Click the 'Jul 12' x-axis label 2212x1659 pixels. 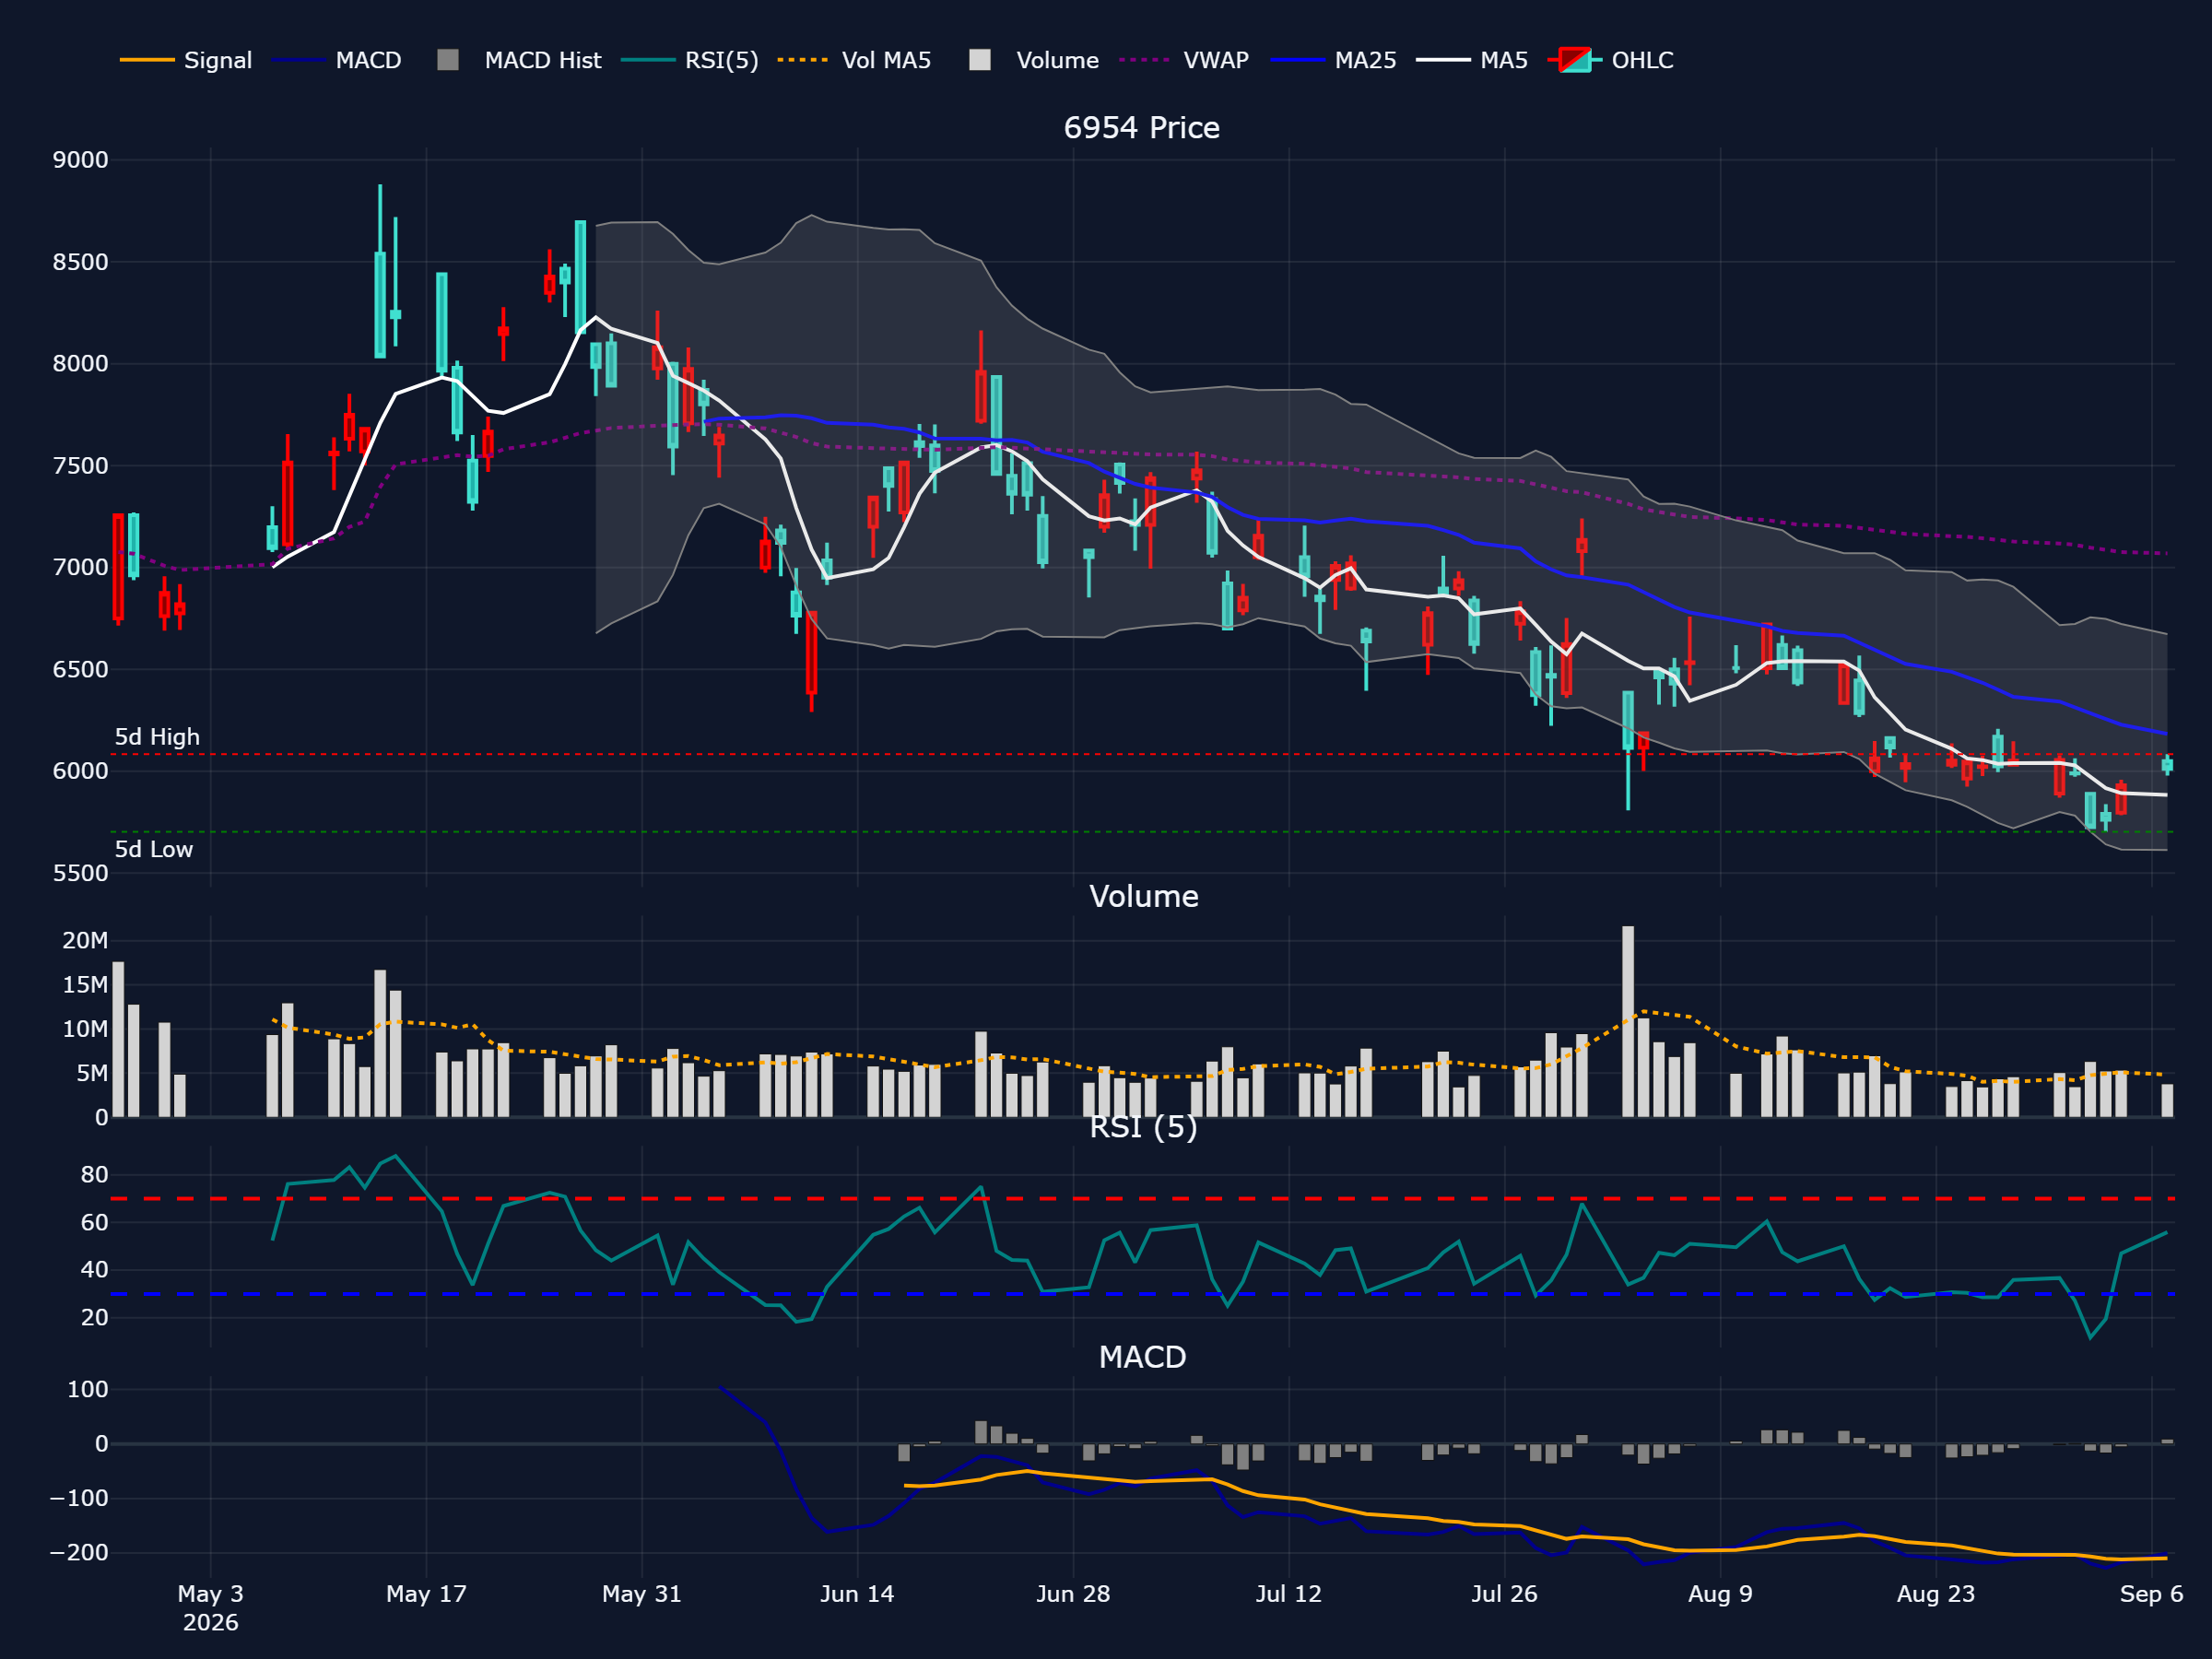[1288, 1594]
